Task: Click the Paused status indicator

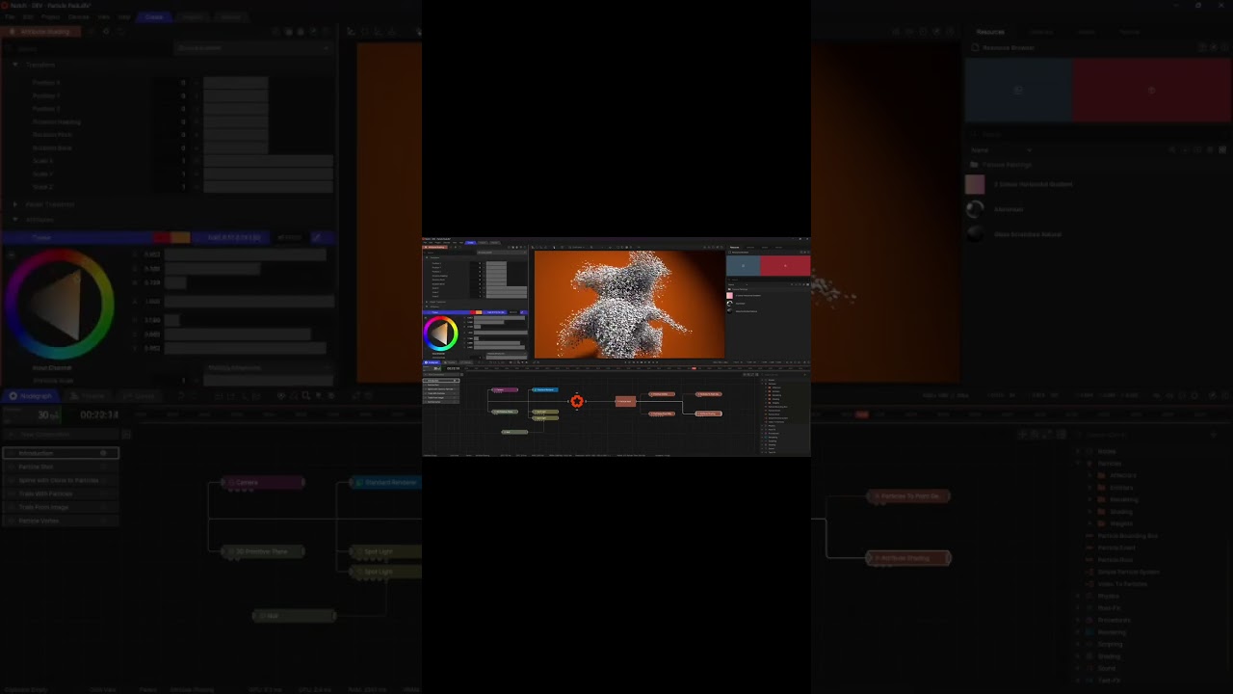Action: (x=148, y=690)
